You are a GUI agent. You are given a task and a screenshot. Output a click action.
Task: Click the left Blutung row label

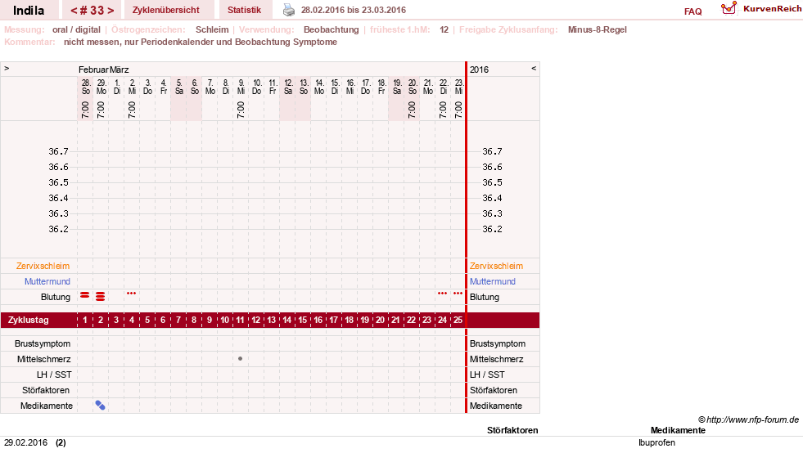56,297
